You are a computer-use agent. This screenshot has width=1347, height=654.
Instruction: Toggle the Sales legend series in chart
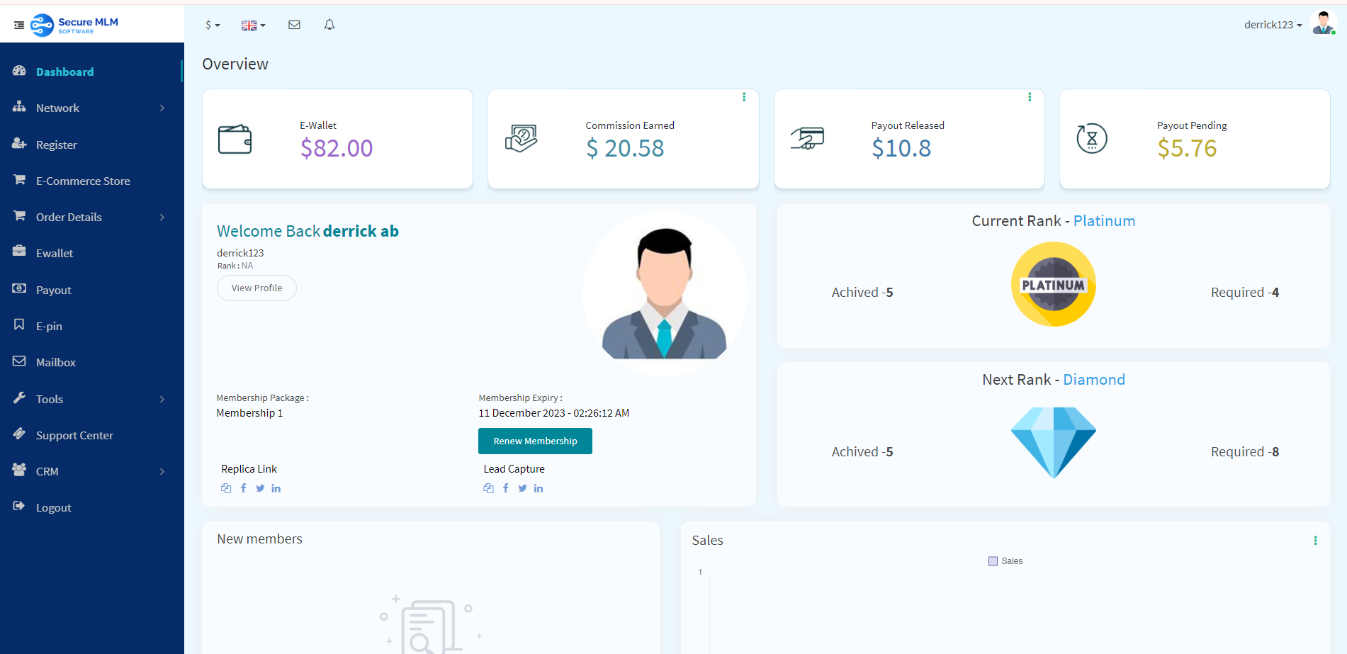[1005, 561]
